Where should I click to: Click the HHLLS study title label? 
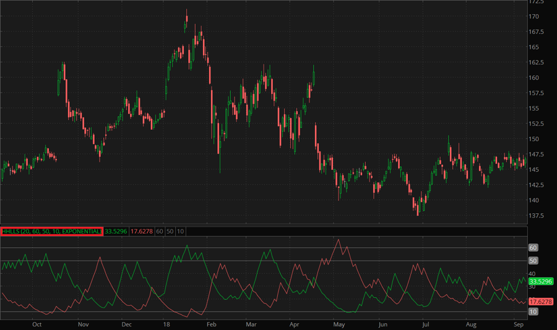pos(51,231)
